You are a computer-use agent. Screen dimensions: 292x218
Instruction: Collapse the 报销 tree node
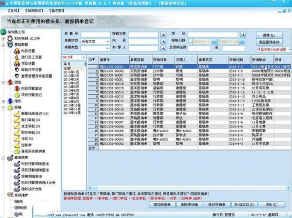(4, 108)
